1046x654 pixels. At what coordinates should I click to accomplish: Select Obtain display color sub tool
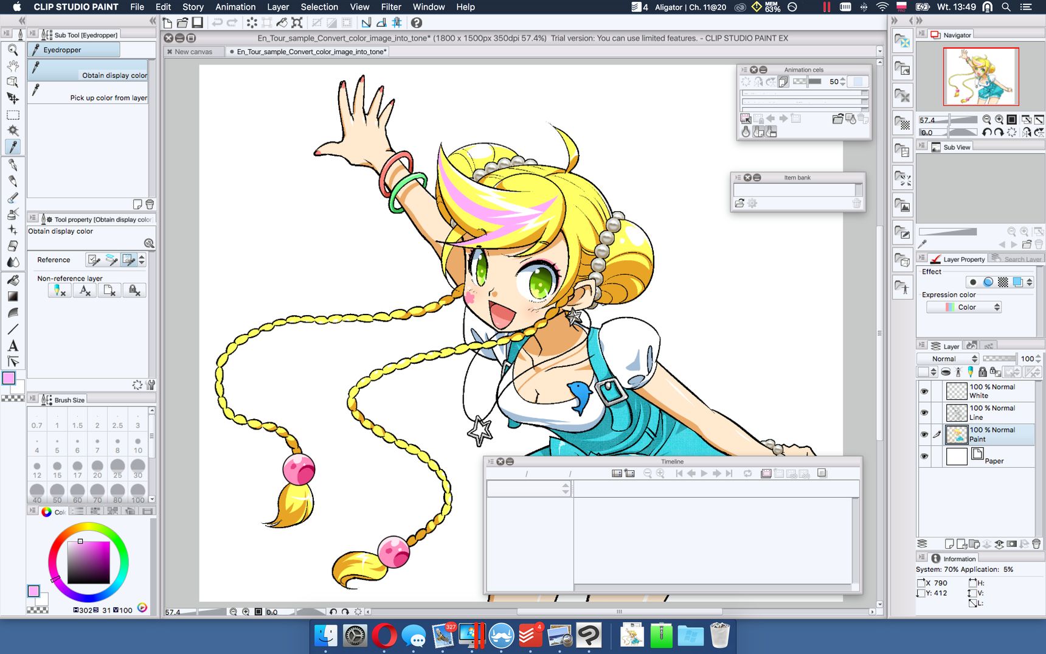pos(88,70)
